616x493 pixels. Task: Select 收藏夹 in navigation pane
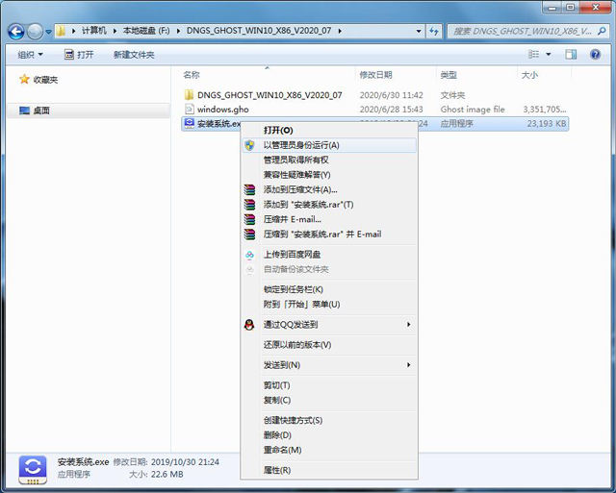pos(38,80)
